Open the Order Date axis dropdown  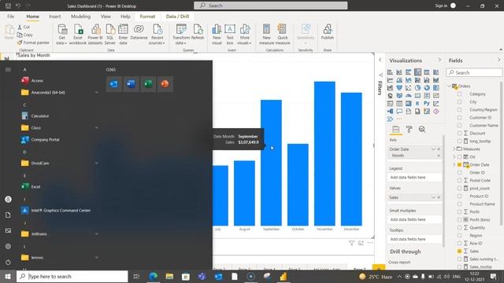(x=433, y=149)
